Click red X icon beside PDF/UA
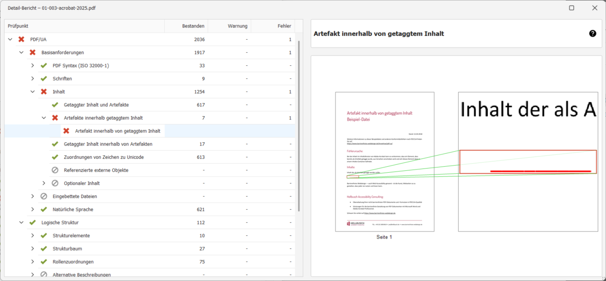The width and height of the screenshot is (606, 281). 22,40
